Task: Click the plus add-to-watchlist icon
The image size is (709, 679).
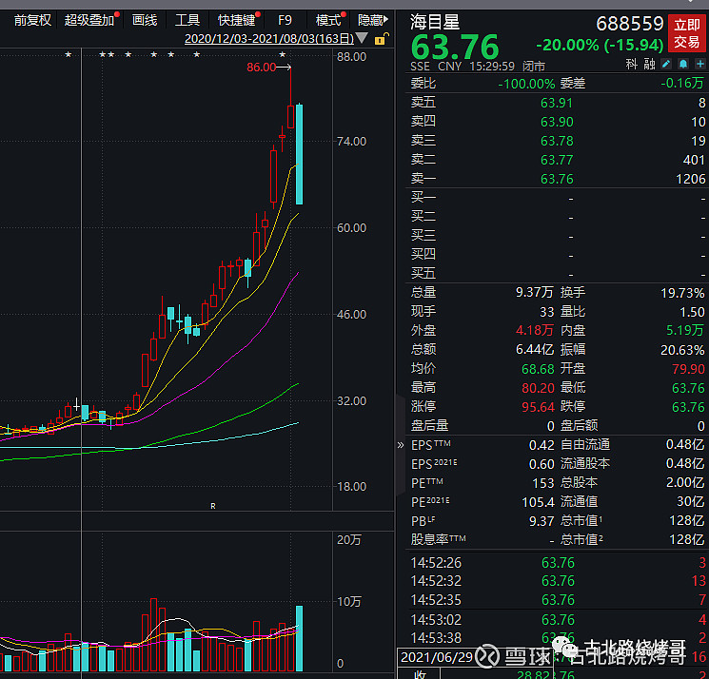Action: click(x=699, y=64)
